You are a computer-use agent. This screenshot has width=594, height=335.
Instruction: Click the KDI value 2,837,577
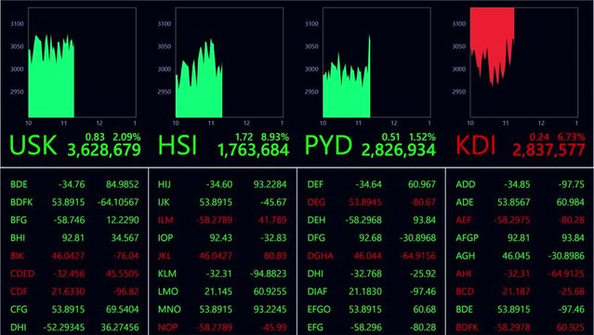(x=548, y=150)
